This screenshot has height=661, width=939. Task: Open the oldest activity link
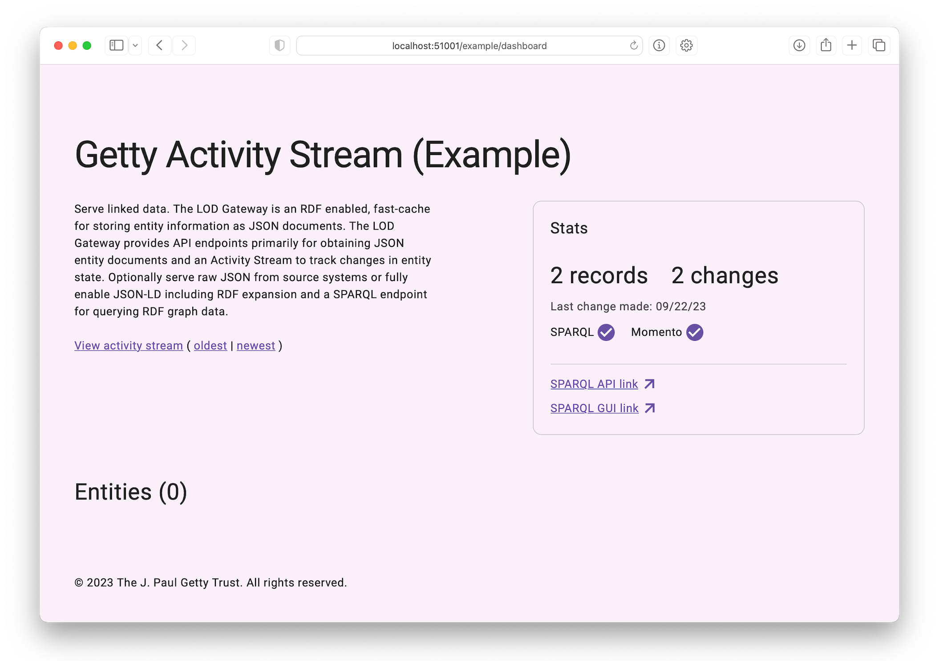210,346
